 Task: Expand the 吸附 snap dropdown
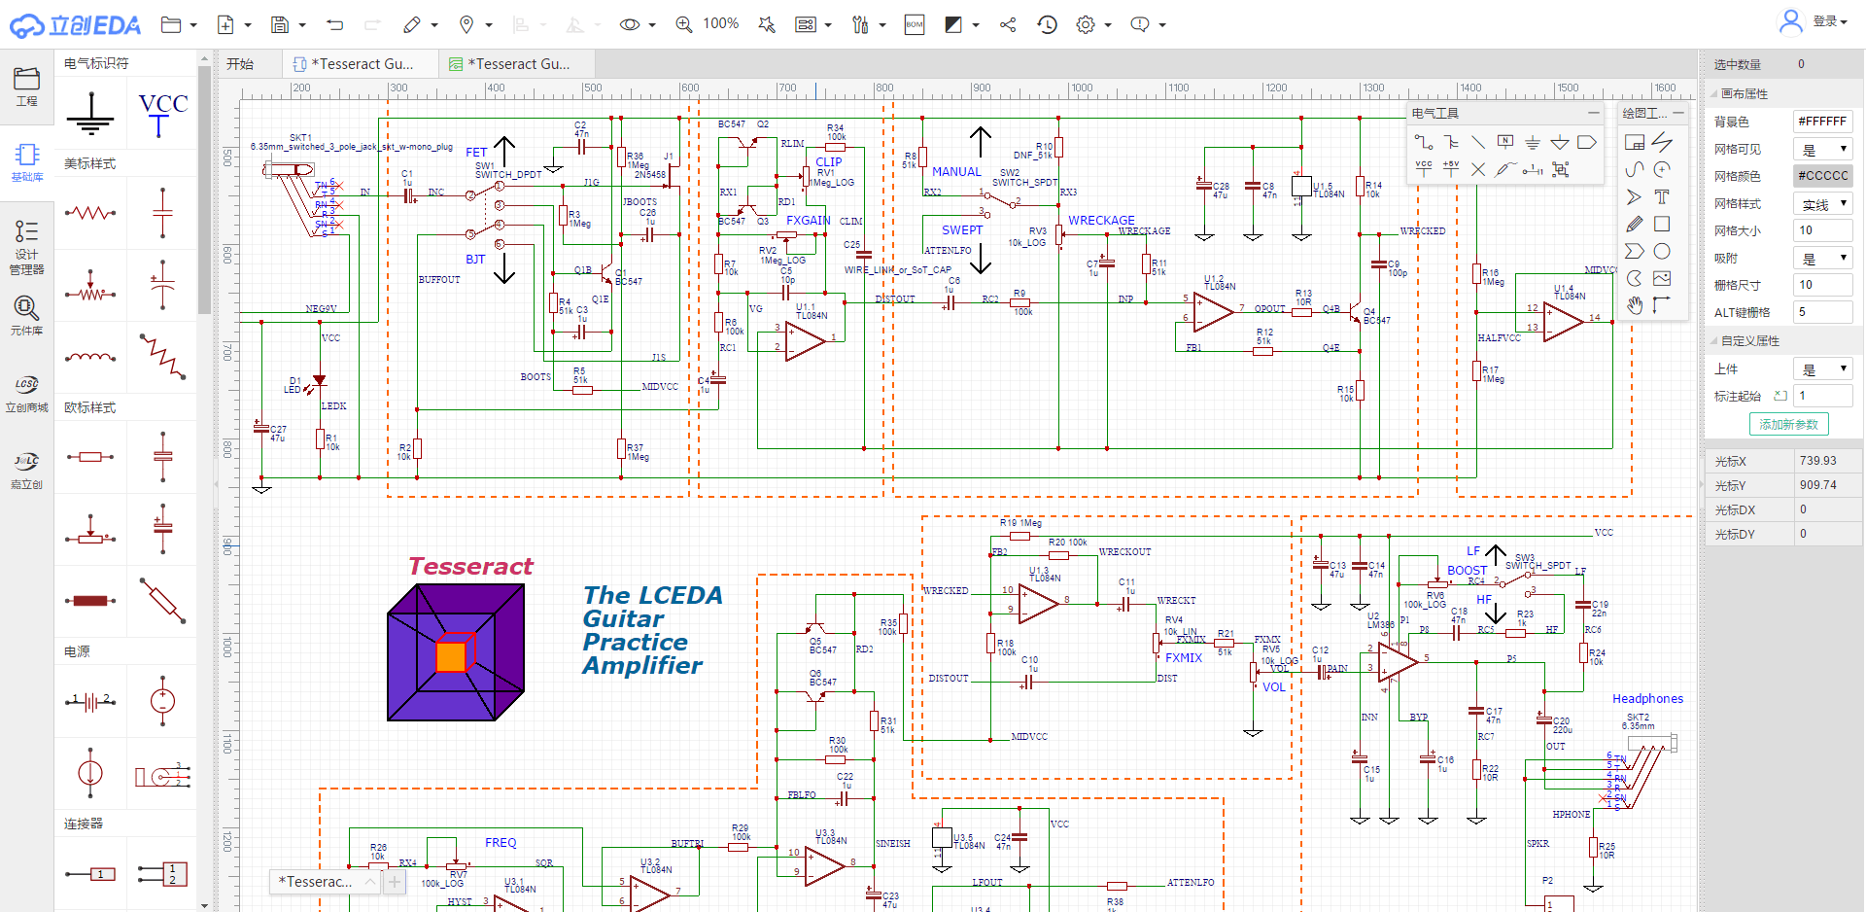tap(1825, 258)
